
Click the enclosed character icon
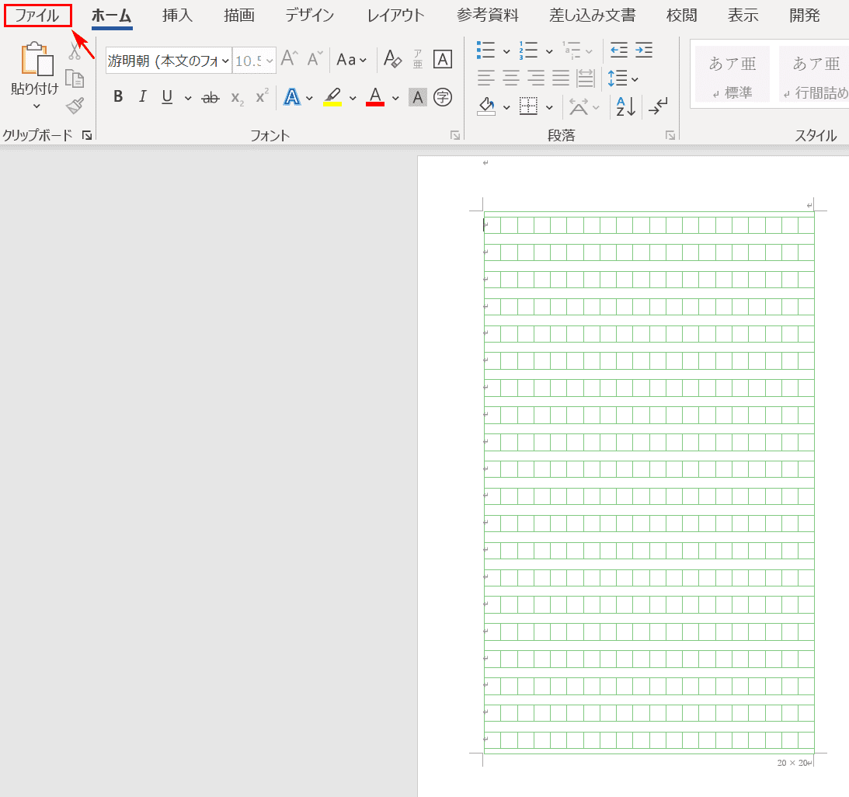pyautogui.click(x=443, y=97)
